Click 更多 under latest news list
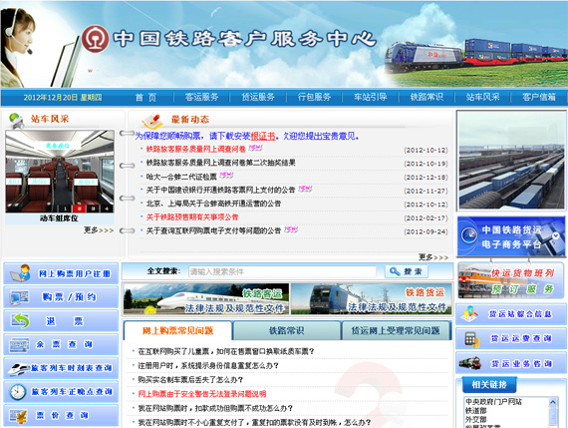Screen dimensions: 568x428 tap(433, 257)
